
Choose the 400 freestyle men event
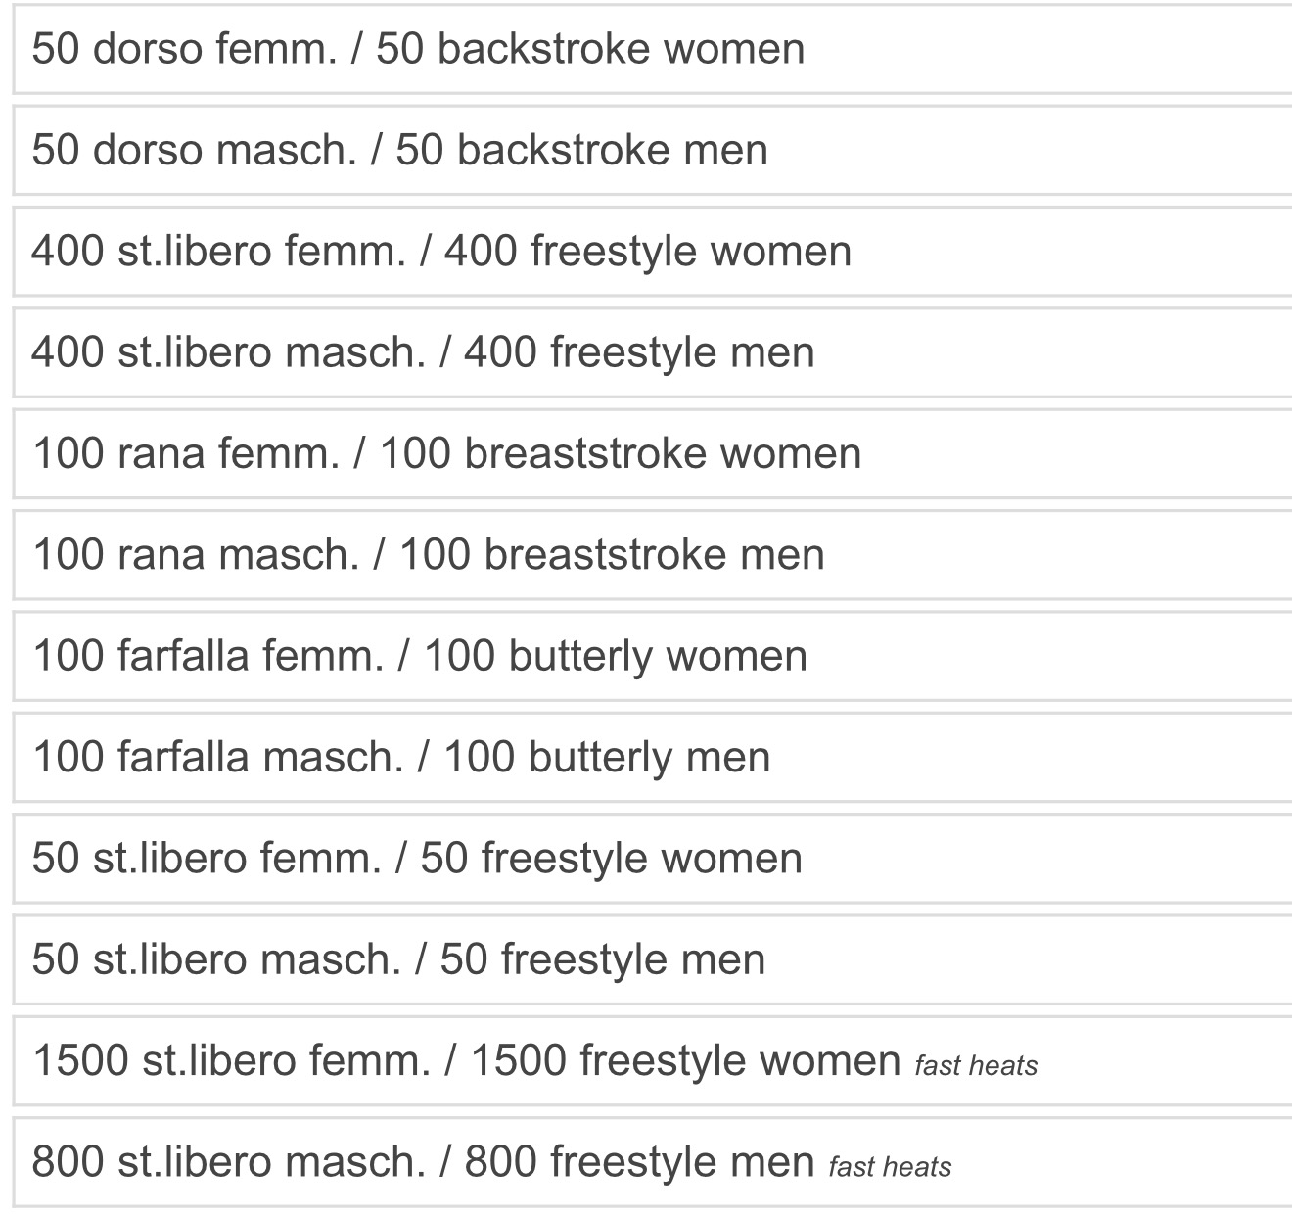(423, 352)
